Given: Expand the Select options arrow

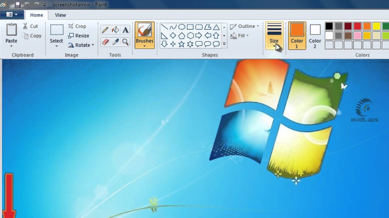Looking at the screenshot, I should (x=57, y=46).
